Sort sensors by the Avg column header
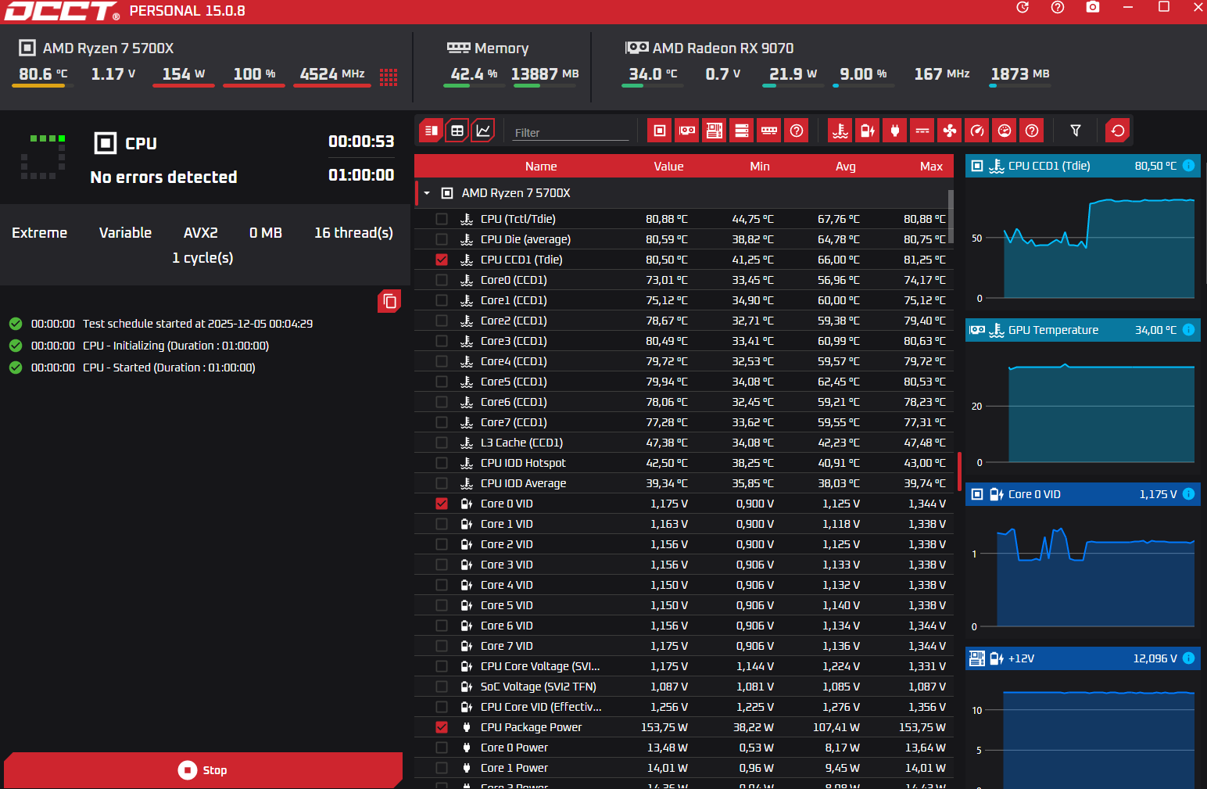Screen dimensions: 1207x789 (846, 167)
